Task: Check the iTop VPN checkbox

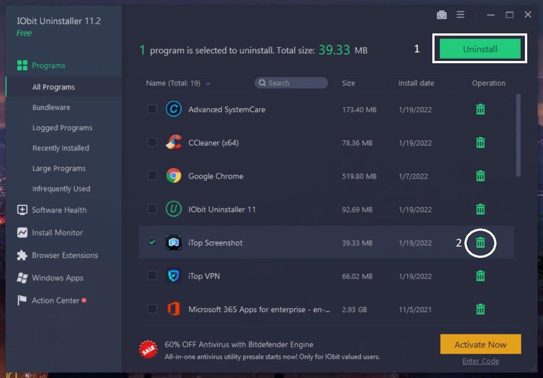Action: click(x=152, y=276)
